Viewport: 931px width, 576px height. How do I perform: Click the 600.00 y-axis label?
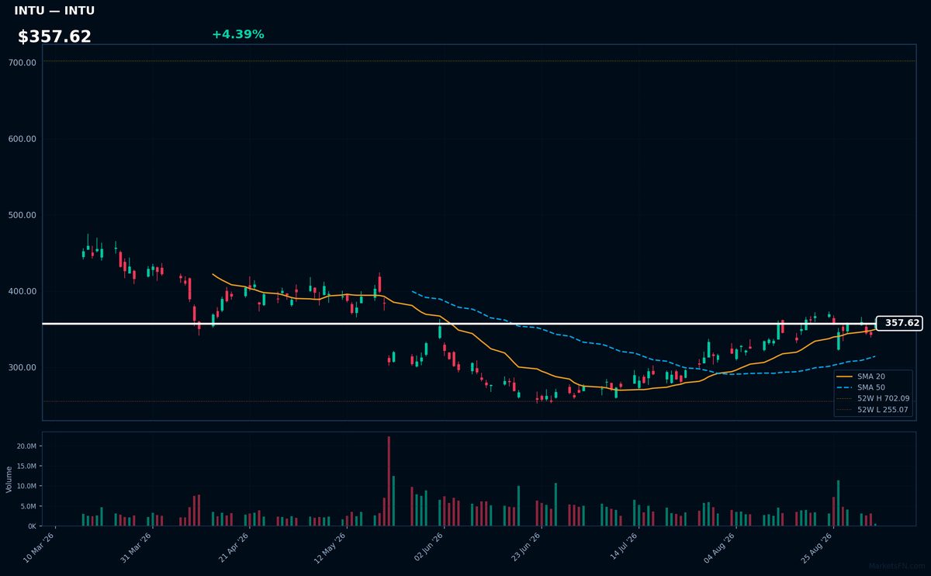(x=22, y=139)
